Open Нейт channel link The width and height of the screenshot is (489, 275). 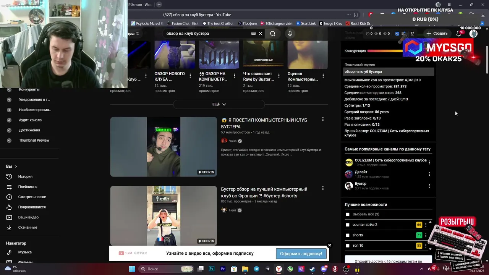pyautogui.click(x=233, y=210)
